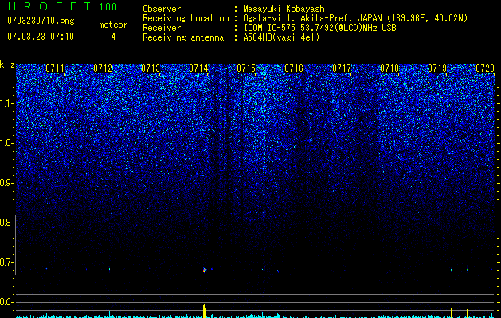This screenshot has height=318, width=501.
Task: Click the 1.1 kHz axis label
Action: coord(6,103)
